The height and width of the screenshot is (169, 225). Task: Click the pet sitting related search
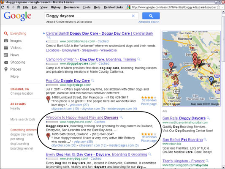coord(17,139)
